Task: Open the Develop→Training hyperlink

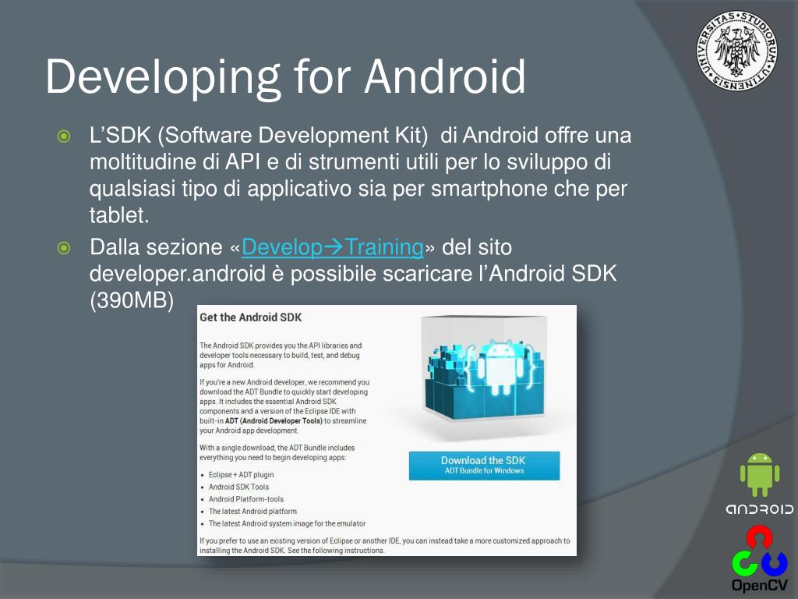Action: pyautogui.click(x=333, y=247)
